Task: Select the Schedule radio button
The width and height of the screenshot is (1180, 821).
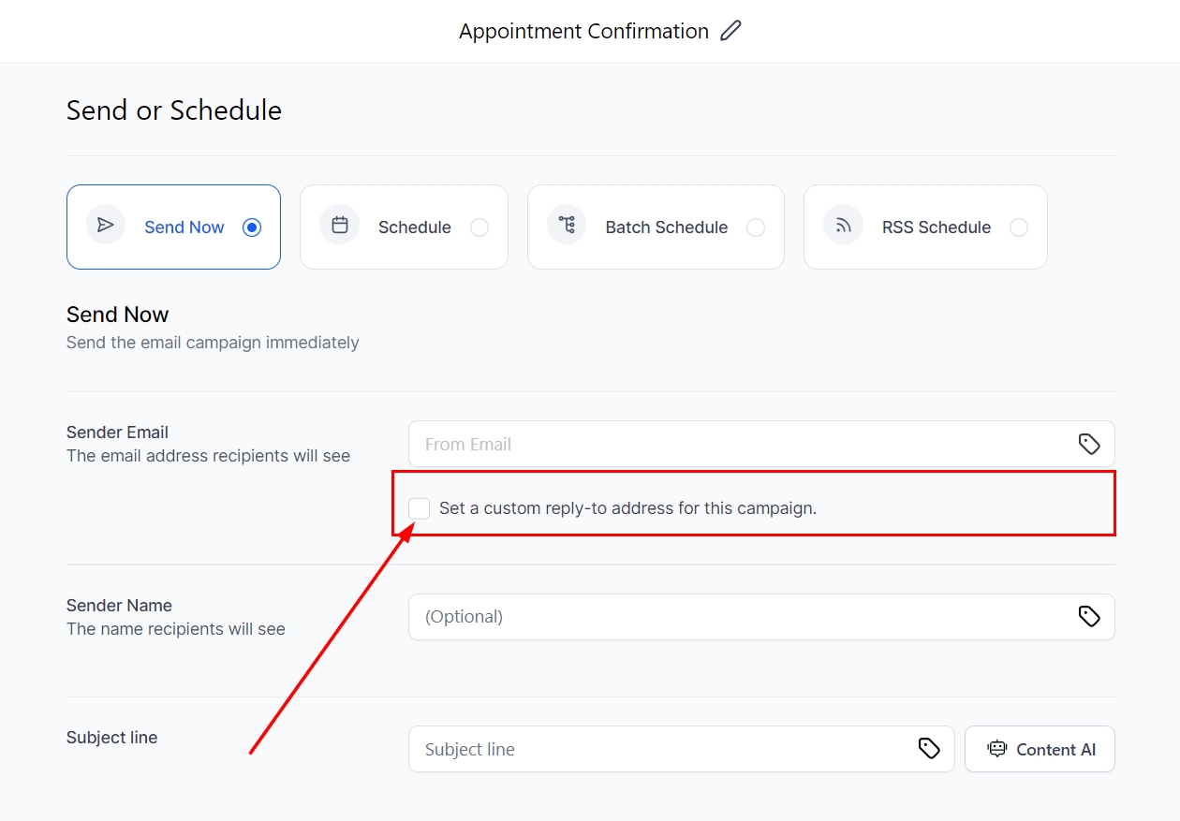Action: pos(479,227)
